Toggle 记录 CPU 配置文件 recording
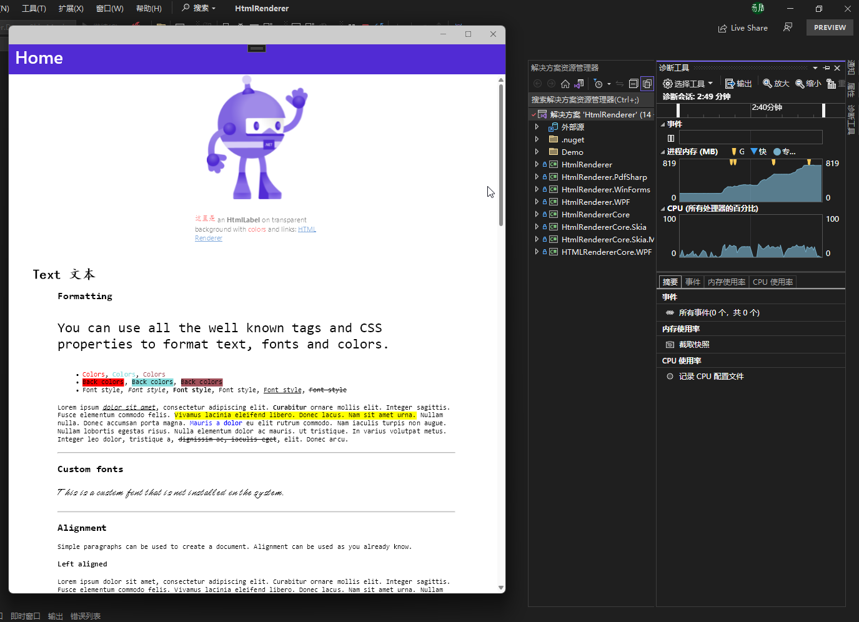 tap(705, 377)
